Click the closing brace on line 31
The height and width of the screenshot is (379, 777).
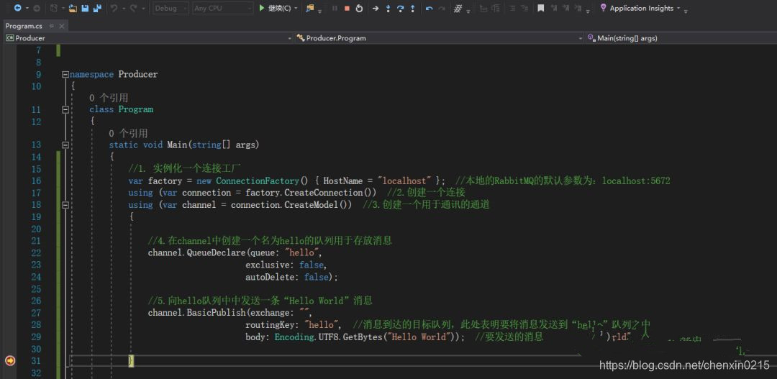tap(131, 361)
